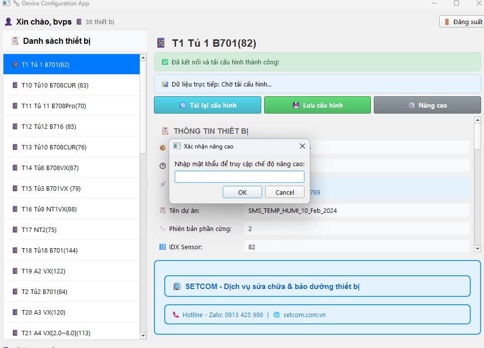Select device T14 Tủ8 B708VX(87)
Viewport: 484px width, 348px height.
50,168
